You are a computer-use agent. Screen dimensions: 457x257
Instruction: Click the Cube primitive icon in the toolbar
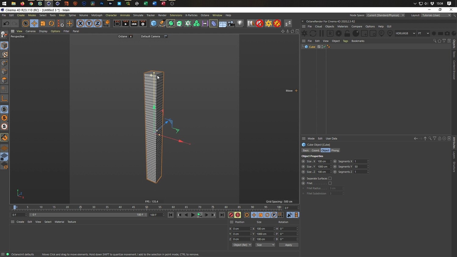[x=154, y=23]
